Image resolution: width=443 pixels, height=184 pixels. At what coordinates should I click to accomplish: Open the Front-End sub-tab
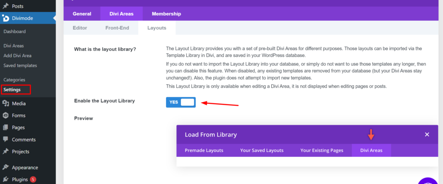(117, 28)
